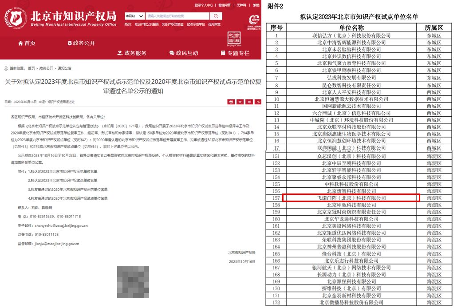Click hot word 试点示范单位
This screenshot has height=308, width=457.
[x=196, y=24]
